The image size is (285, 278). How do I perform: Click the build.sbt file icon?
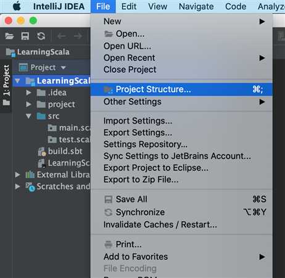pyautogui.click(x=42, y=152)
